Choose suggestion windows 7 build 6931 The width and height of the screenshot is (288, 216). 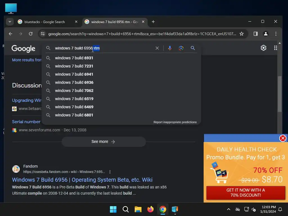coord(121,58)
